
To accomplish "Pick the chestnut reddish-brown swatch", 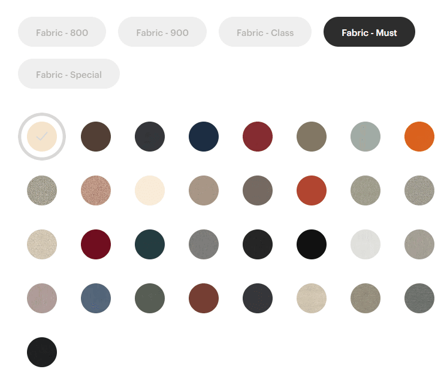I will [x=204, y=298].
